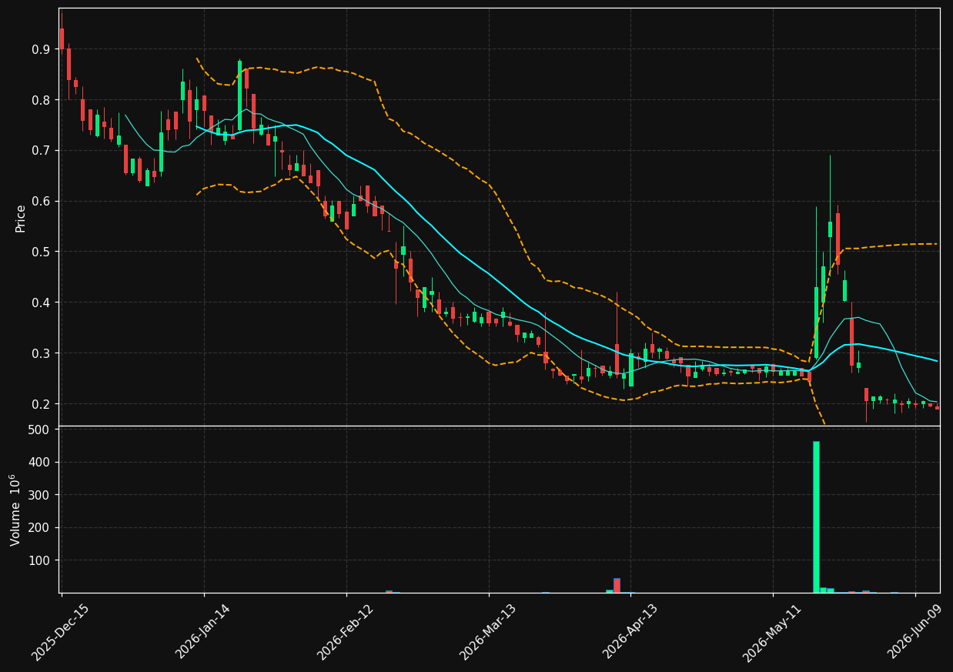Click the 2026-May-11 date label
Image resolution: width=953 pixels, height=672 pixels.
pyautogui.click(x=772, y=632)
